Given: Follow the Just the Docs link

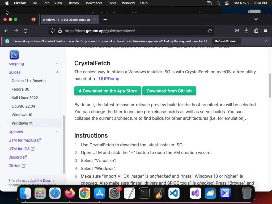Looking at the screenshot, I should point(40,181).
